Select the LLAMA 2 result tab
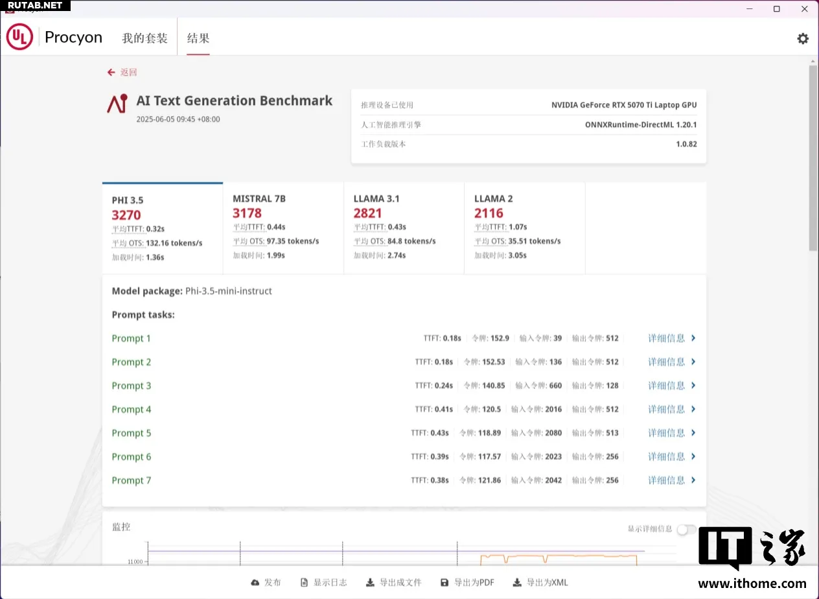The width and height of the screenshot is (819, 599). coord(525,228)
